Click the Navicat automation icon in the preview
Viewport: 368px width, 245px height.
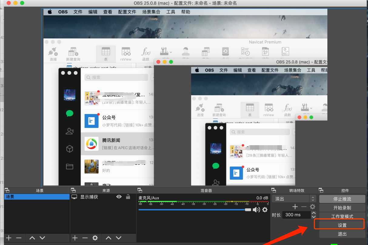click(245, 51)
